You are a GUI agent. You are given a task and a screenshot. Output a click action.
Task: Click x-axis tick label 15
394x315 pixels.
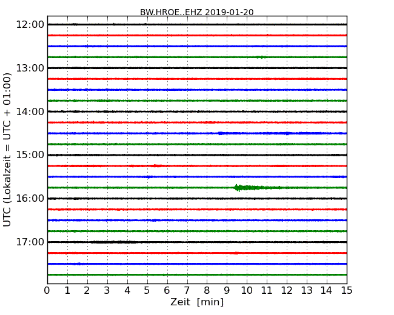click(x=347, y=291)
